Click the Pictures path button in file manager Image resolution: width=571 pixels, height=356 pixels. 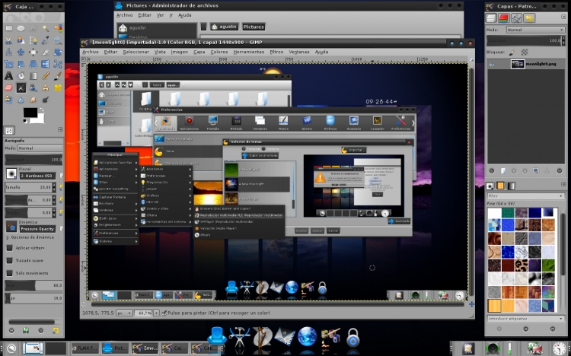pyautogui.click(x=254, y=27)
